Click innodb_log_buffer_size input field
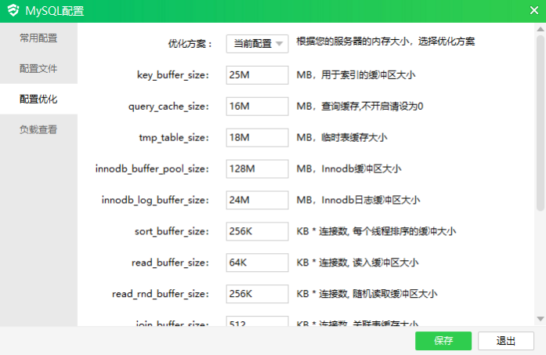Viewport: 546px width, 355px height. pyautogui.click(x=257, y=200)
